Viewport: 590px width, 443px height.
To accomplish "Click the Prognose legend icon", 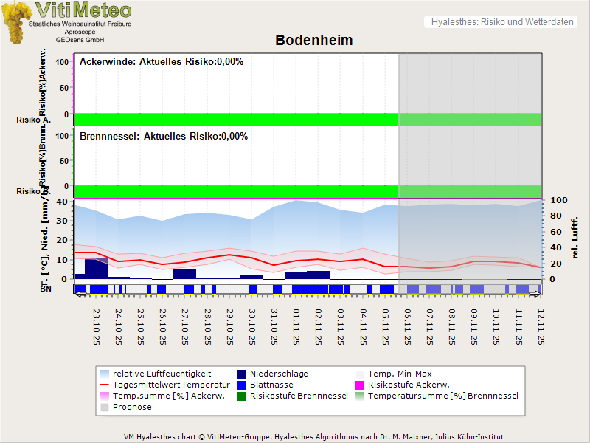I will click(x=104, y=407).
